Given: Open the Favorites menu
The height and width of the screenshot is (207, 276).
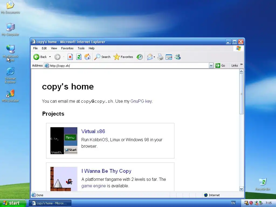Looking at the screenshot, I should point(67,48).
